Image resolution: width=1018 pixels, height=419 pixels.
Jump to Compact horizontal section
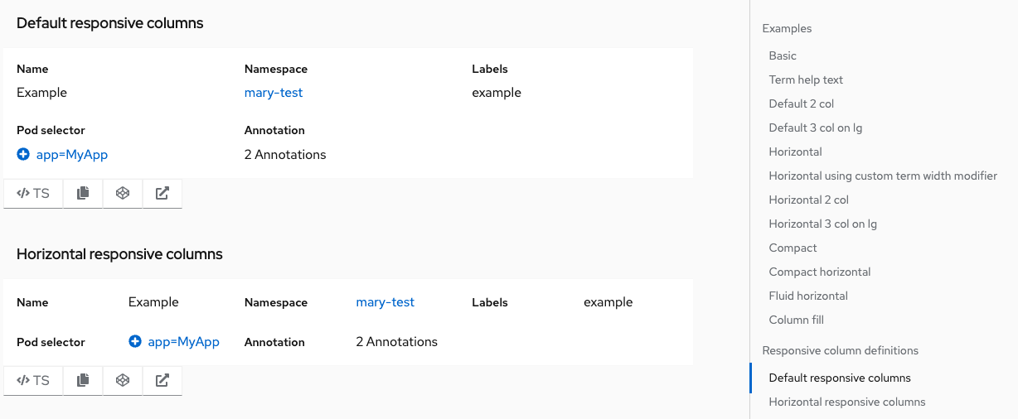(x=819, y=272)
